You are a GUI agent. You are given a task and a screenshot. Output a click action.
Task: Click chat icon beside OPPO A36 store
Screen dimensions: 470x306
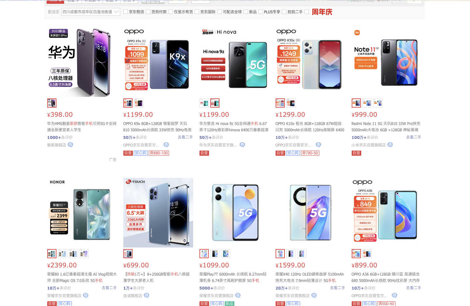click(x=395, y=295)
